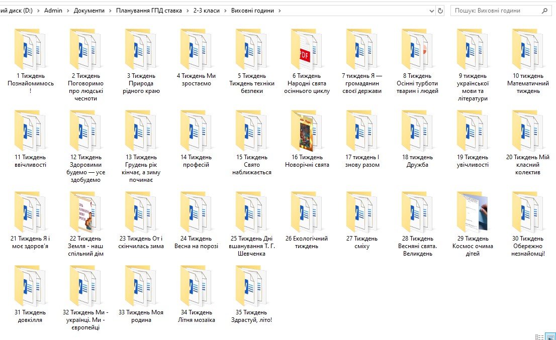Expand the chevron after "Документи" breadcrumb
Viewport: 556px width, 340px height.
[x=111, y=11]
